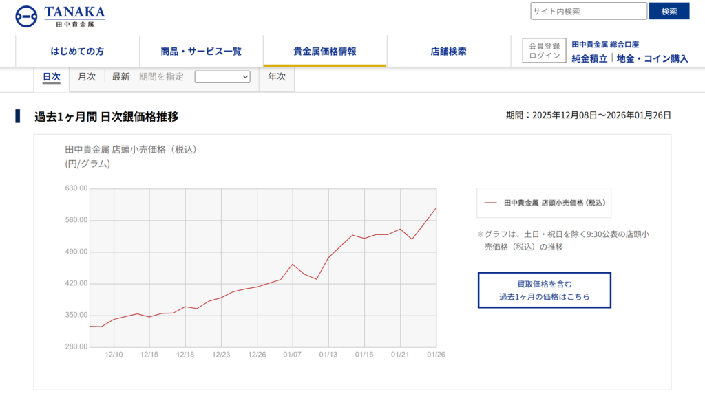
Task: Open the 純金積立 link
Action: 589,58
